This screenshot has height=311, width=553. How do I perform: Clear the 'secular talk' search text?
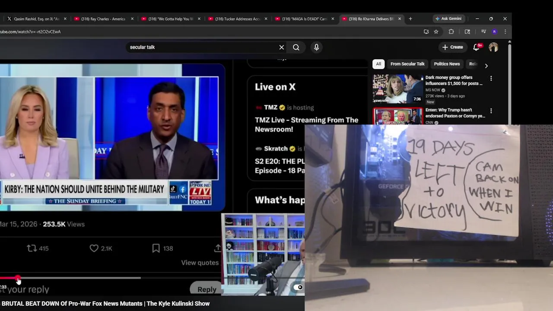(x=282, y=47)
